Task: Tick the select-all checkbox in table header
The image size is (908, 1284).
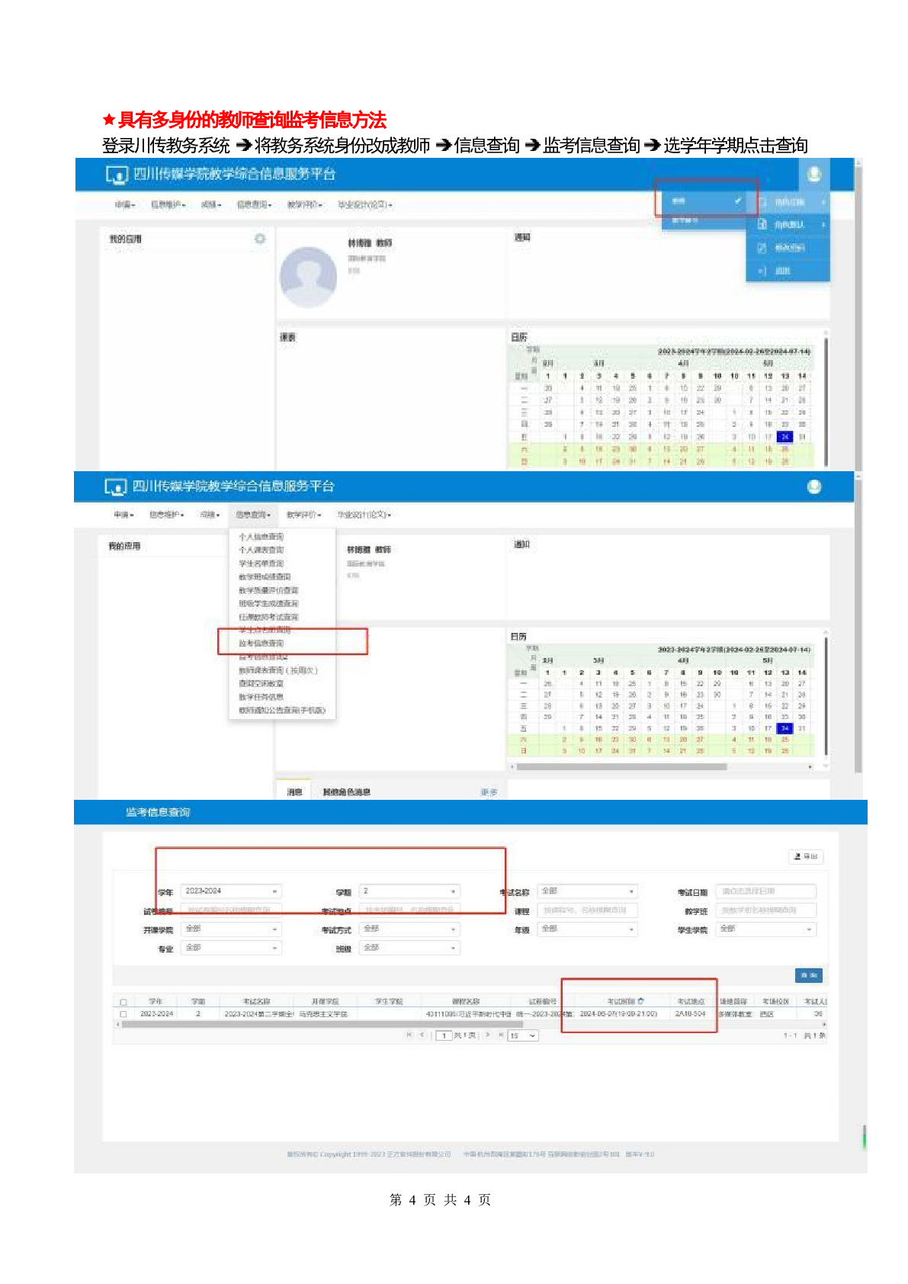Action: point(124,1002)
